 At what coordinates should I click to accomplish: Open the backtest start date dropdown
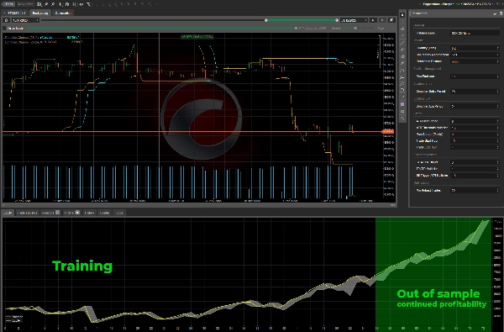(x=25, y=20)
